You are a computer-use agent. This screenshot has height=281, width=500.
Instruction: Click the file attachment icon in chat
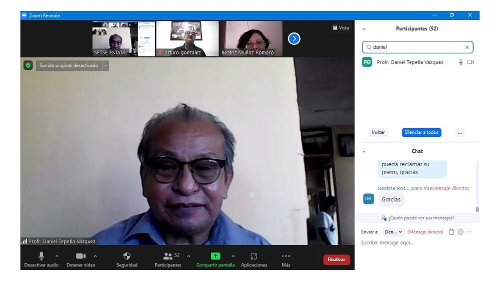click(x=451, y=232)
